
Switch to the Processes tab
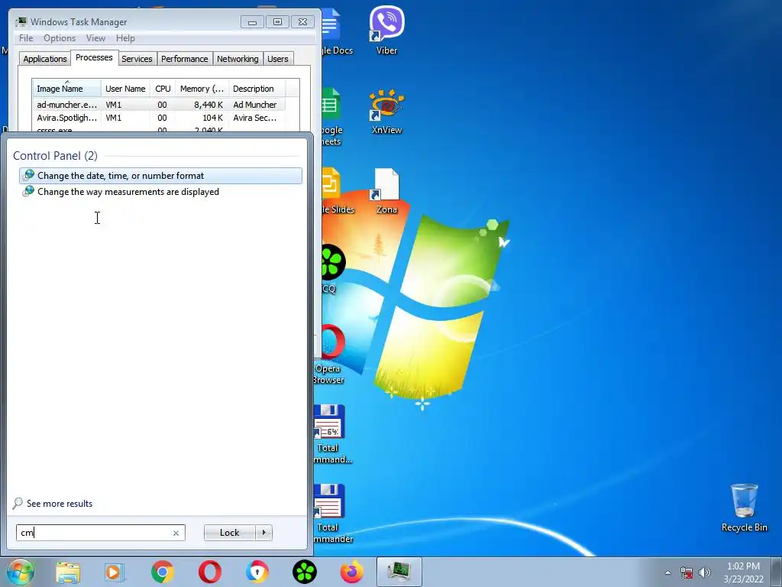[x=94, y=57]
